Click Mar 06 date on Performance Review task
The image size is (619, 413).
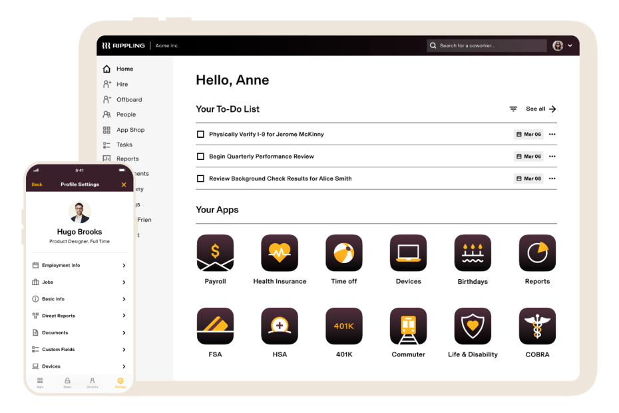coord(528,157)
